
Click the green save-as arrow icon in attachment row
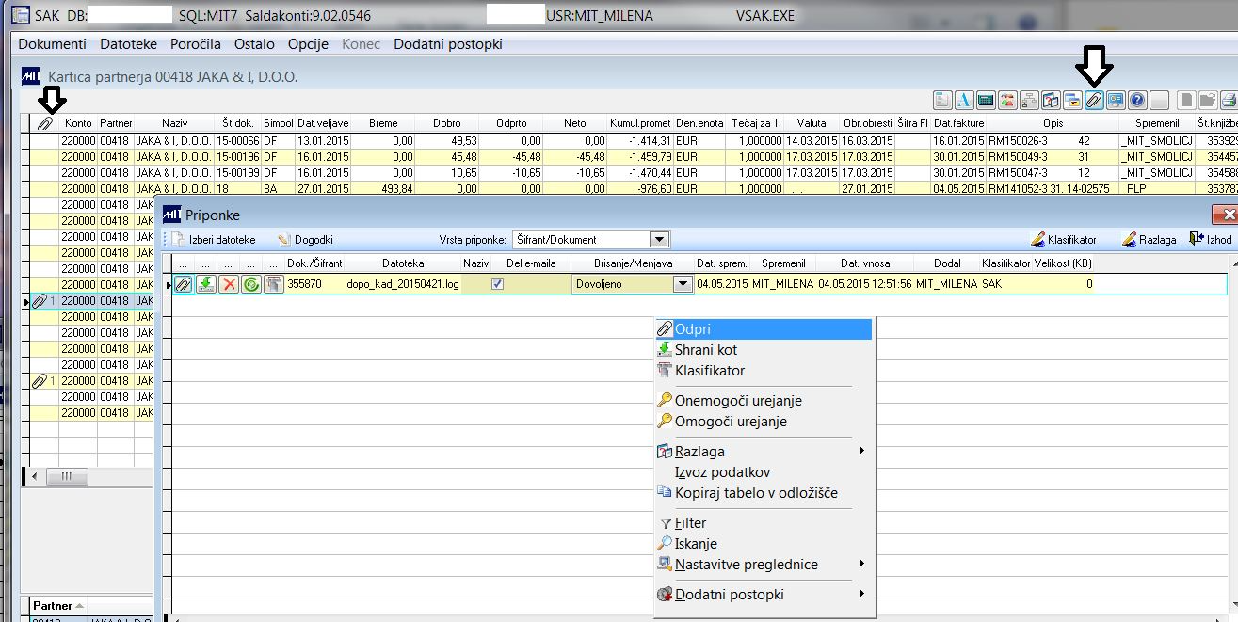(206, 283)
